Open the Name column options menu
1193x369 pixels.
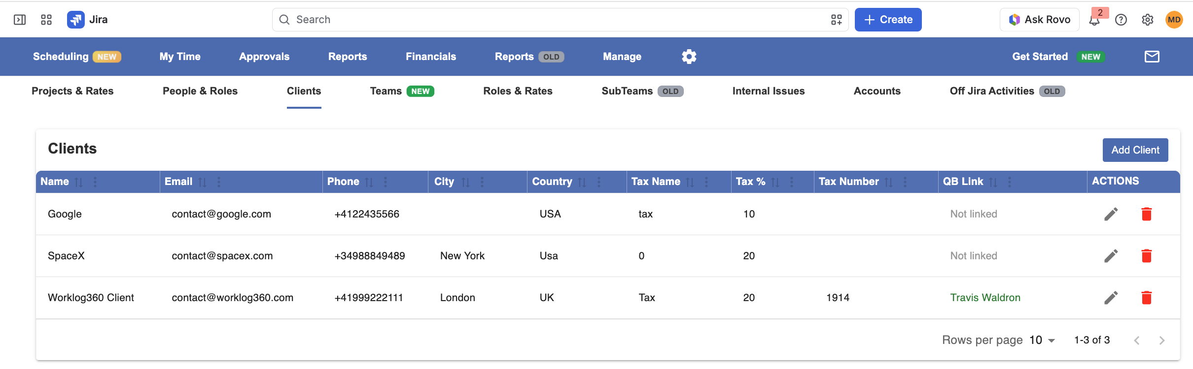pos(95,182)
